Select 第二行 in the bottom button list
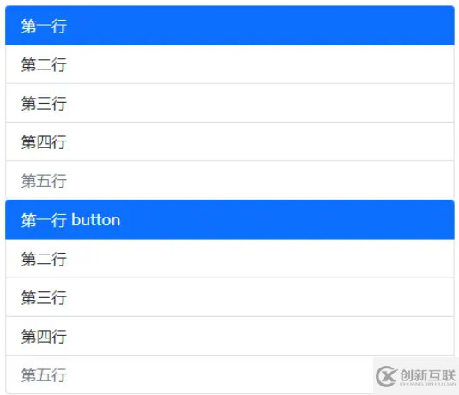This screenshot has width=459, height=395. pos(230,259)
